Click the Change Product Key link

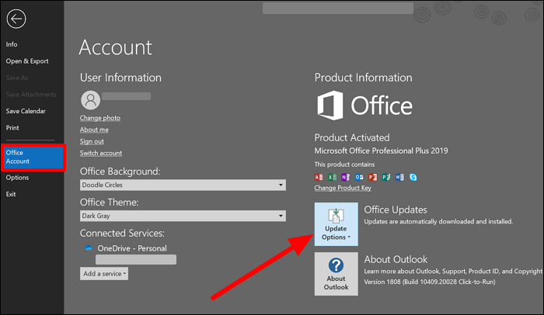point(343,189)
